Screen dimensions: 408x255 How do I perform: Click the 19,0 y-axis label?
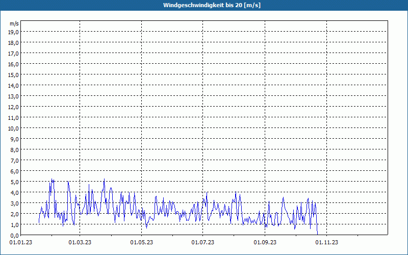tap(13, 32)
